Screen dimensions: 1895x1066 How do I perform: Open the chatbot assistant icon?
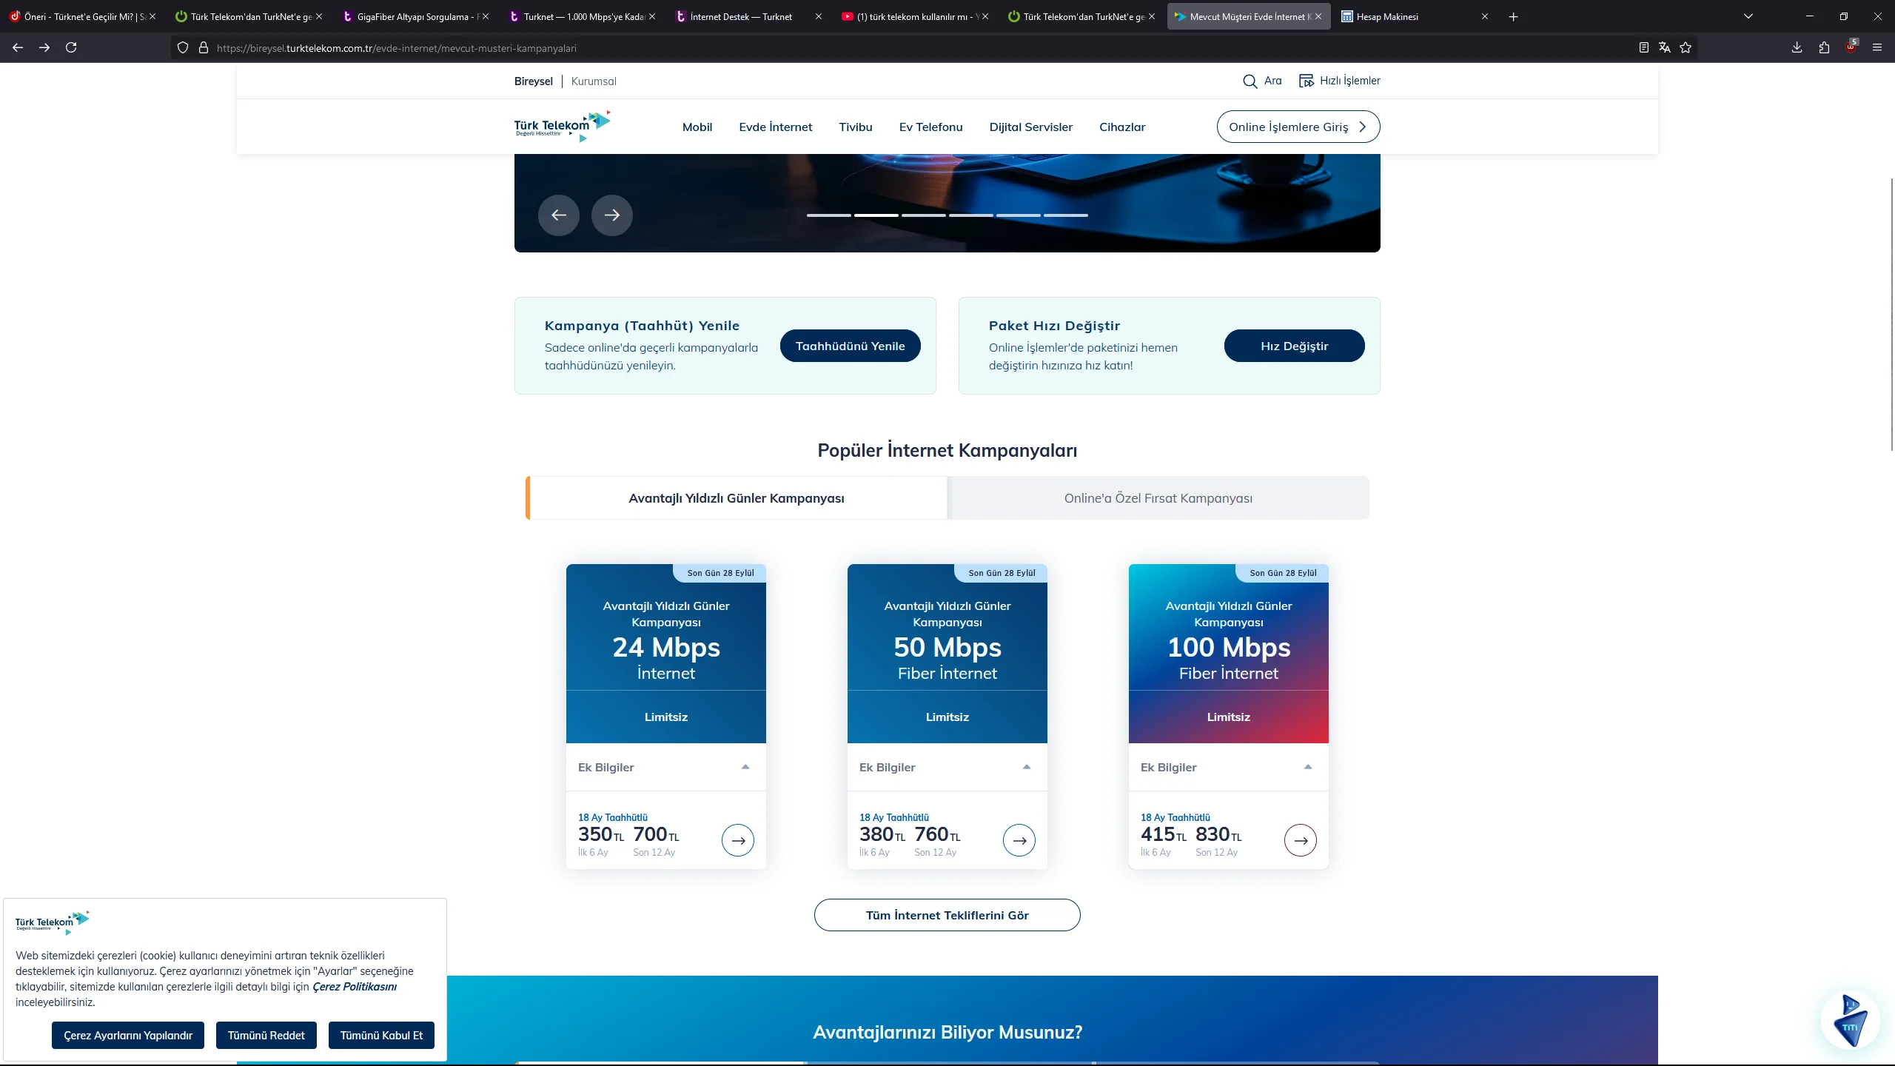(x=1850, y=1022)
